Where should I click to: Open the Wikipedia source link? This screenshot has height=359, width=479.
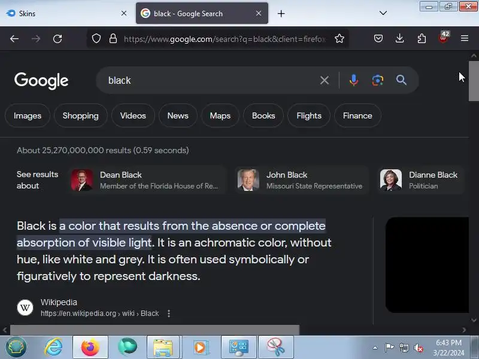coord(59,302)
